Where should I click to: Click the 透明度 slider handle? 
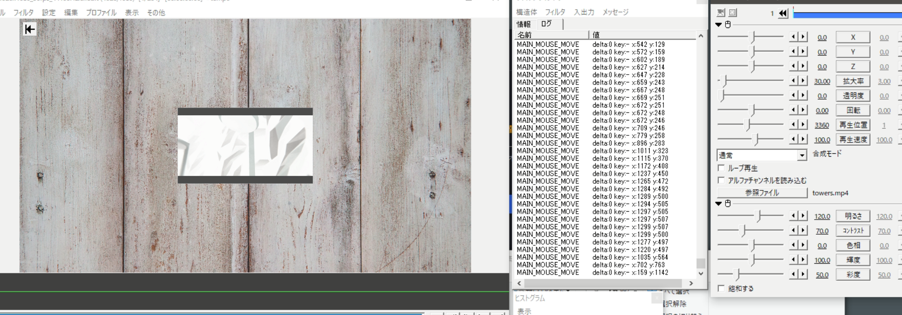[x=722, y=95]
